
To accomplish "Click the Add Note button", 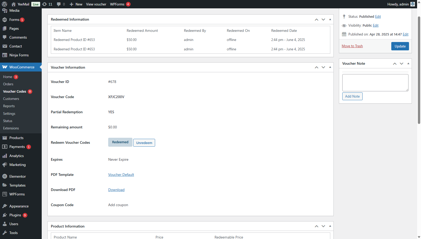I will (352, 96).
